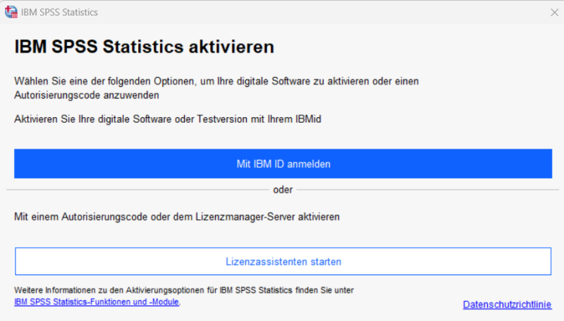Start the Lizenzassistenten

point(283,261)
